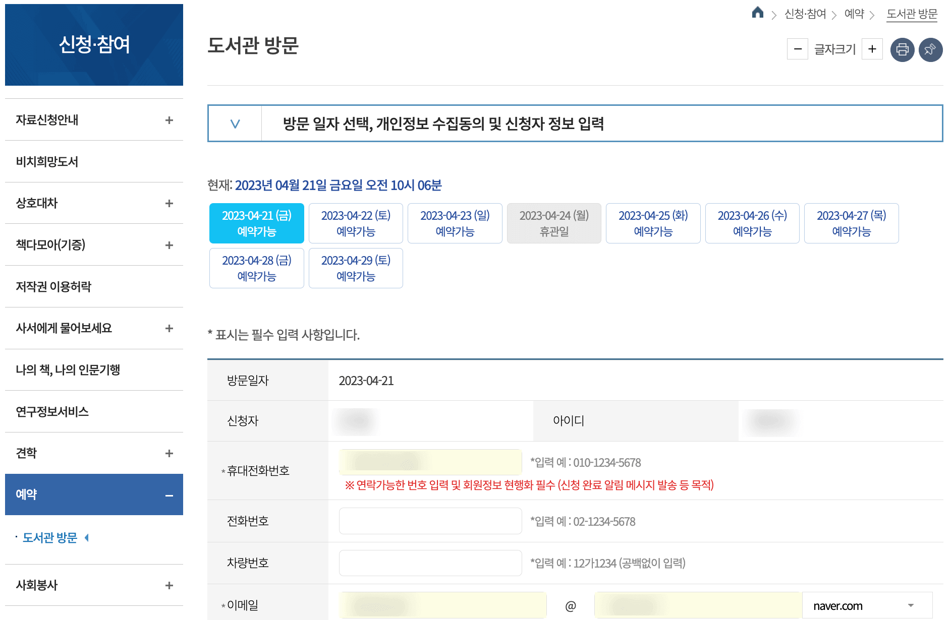Screen dimensions: 952x620
Task: Click the bookmark/share icon at top right
Action: coord(931,49)
